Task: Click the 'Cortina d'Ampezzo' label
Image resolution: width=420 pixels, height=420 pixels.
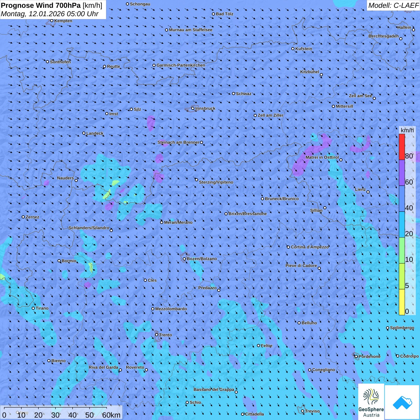Action: (310, 247)
